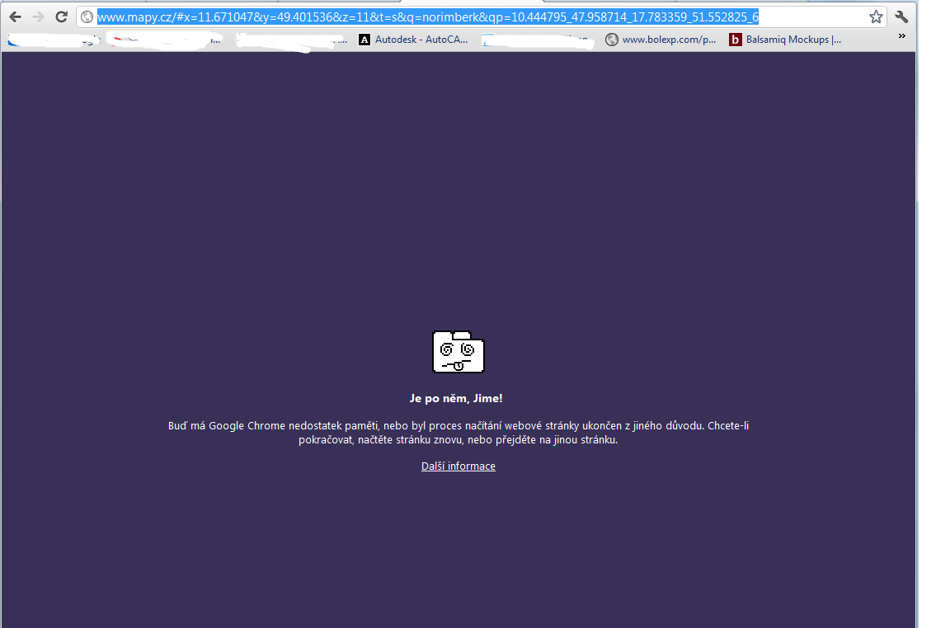
Task: Bookmark this page with the star
Action: tap(876, 17)
